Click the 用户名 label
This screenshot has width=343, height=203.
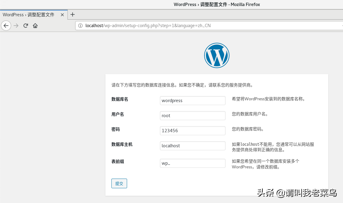[118, 114]
